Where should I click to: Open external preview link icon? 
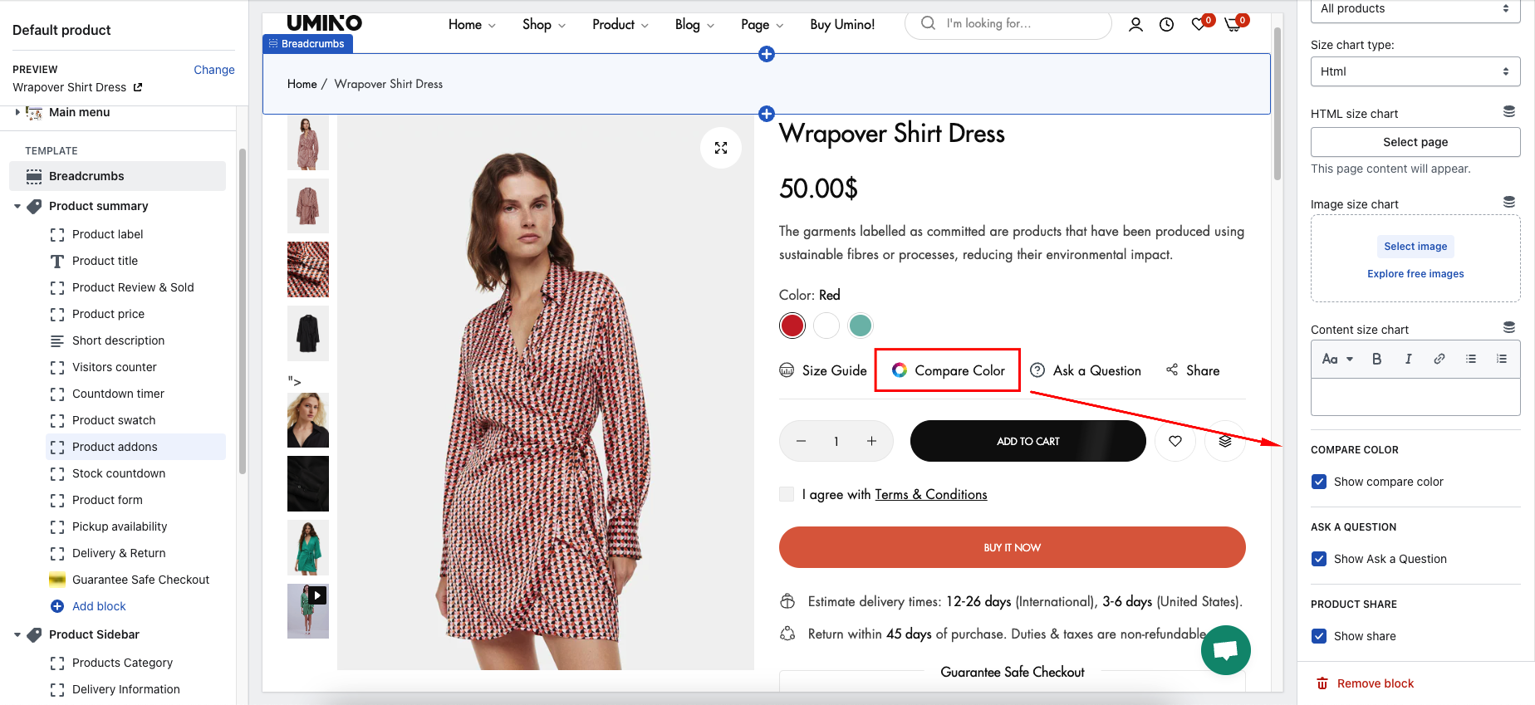tap(138, 87)
